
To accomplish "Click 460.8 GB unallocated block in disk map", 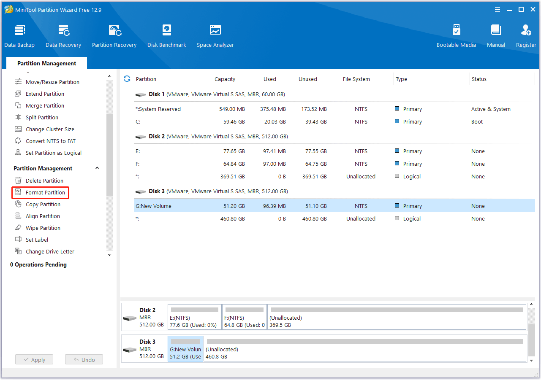I will tap(365, 349).
